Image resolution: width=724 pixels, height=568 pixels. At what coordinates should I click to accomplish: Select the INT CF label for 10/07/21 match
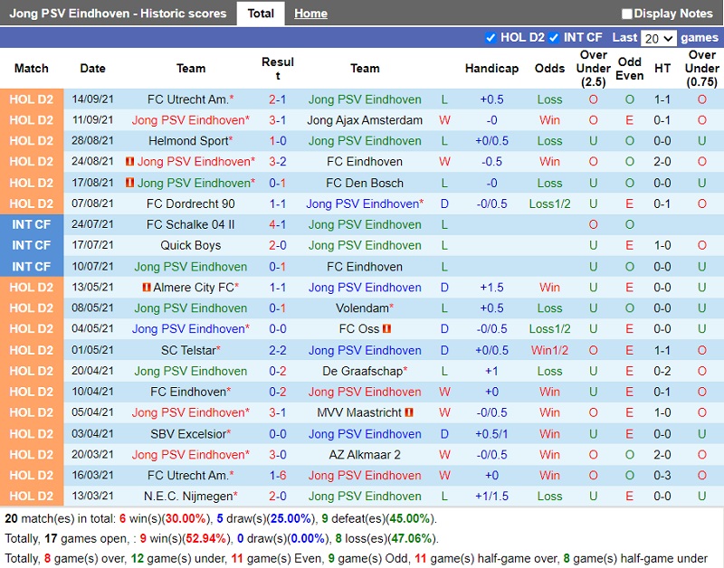coord(32,267)
